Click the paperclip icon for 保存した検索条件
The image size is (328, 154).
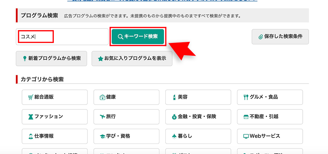[261, 37]
